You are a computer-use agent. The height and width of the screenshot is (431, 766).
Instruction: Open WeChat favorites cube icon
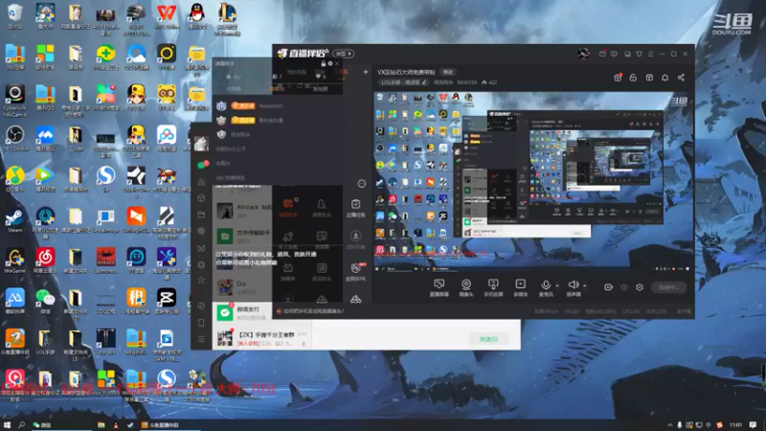click(201, 198)
